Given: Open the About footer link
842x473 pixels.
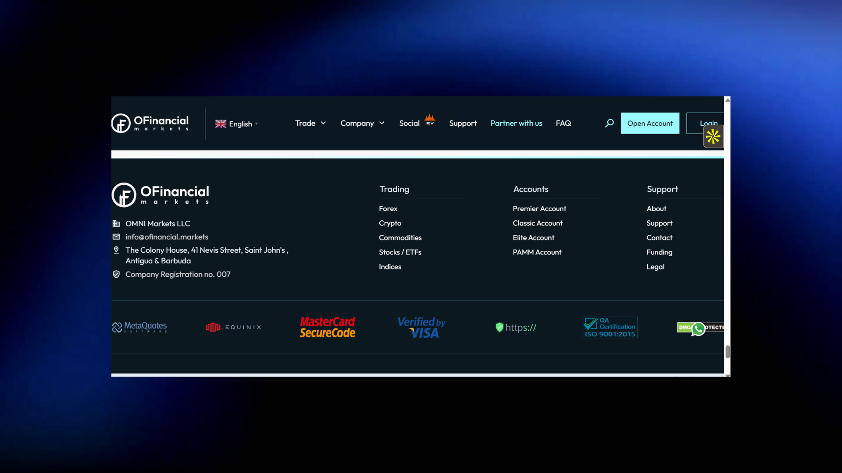Looking at the screenshot, I should pyautogui.click(x=656, y=208).
